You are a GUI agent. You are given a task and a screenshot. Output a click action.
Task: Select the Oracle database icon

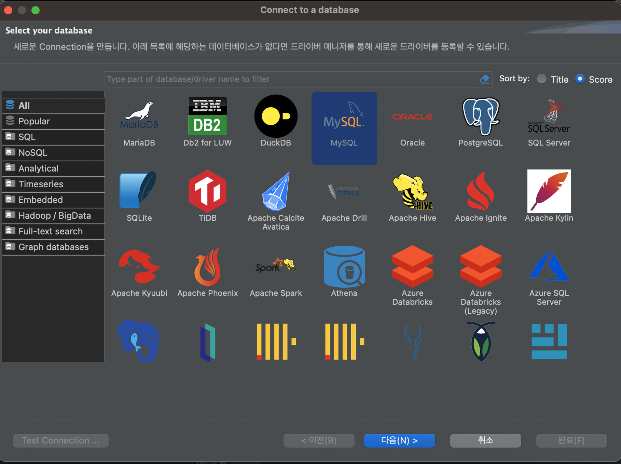point(412,117)
